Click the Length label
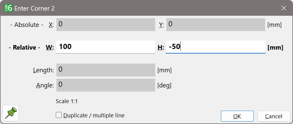 point(44,70)
